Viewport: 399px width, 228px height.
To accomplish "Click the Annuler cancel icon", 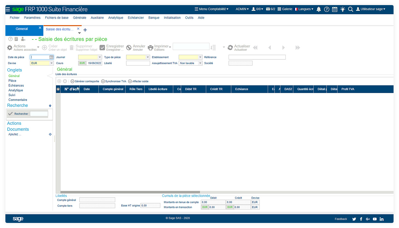I will 129,48.
